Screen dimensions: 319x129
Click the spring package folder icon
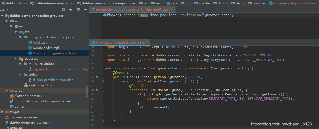25,75
